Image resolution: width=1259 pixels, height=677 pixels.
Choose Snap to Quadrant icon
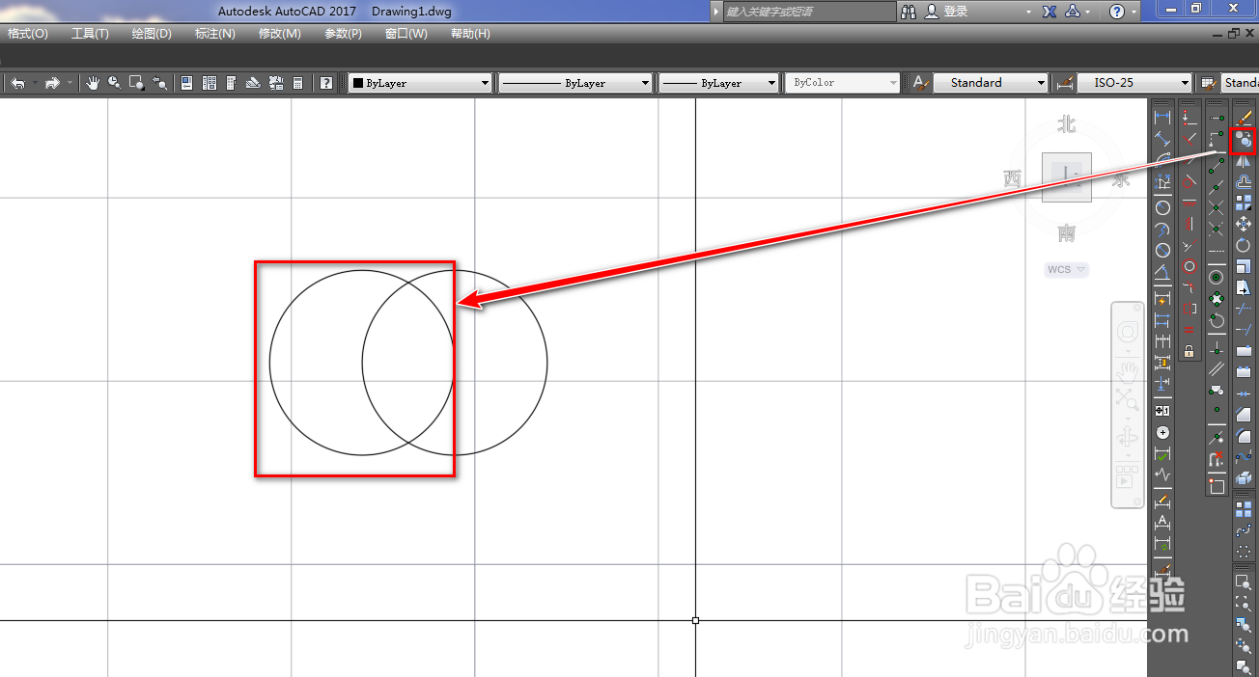click(x=1217, y=298)
